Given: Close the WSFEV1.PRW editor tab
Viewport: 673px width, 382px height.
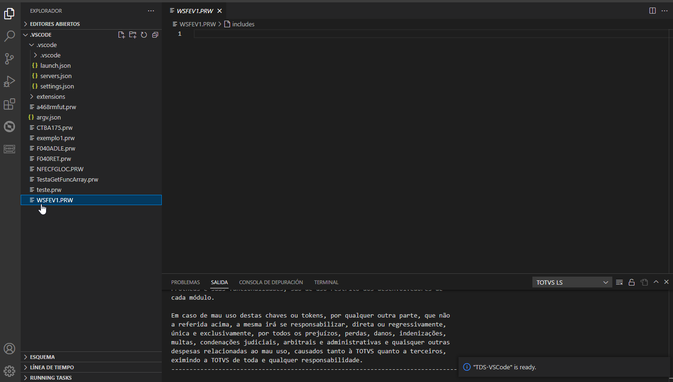Looking at the screenshot, I should click(219, 11).
